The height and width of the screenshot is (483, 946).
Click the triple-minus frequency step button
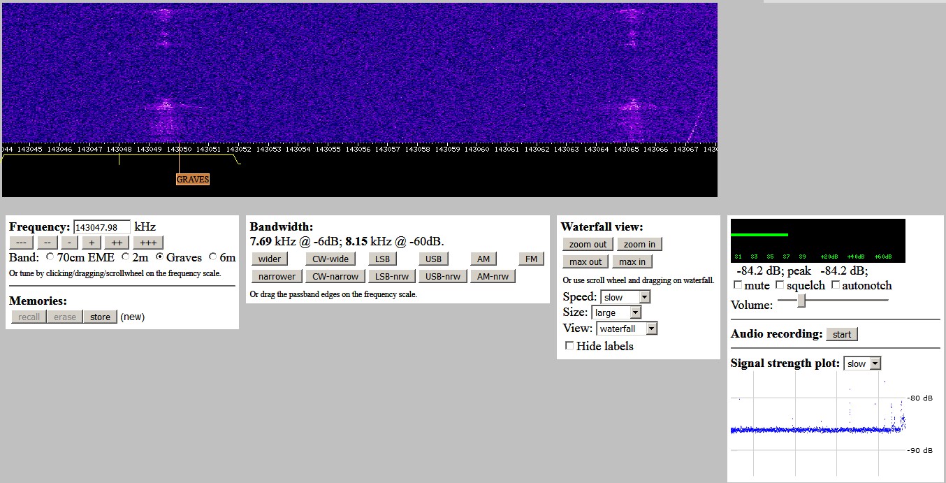click(x=22, y=243)
